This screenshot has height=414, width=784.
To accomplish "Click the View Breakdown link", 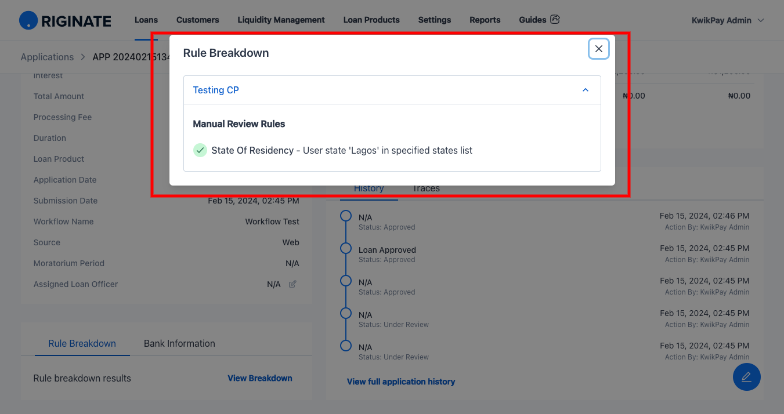I will [260, 378].
